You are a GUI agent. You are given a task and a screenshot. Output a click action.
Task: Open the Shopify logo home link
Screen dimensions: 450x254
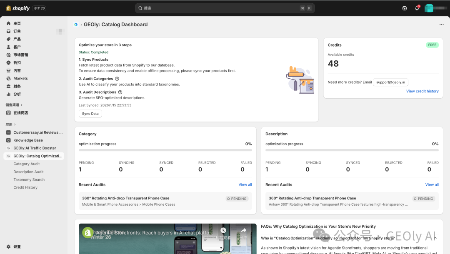pos(18,8)
